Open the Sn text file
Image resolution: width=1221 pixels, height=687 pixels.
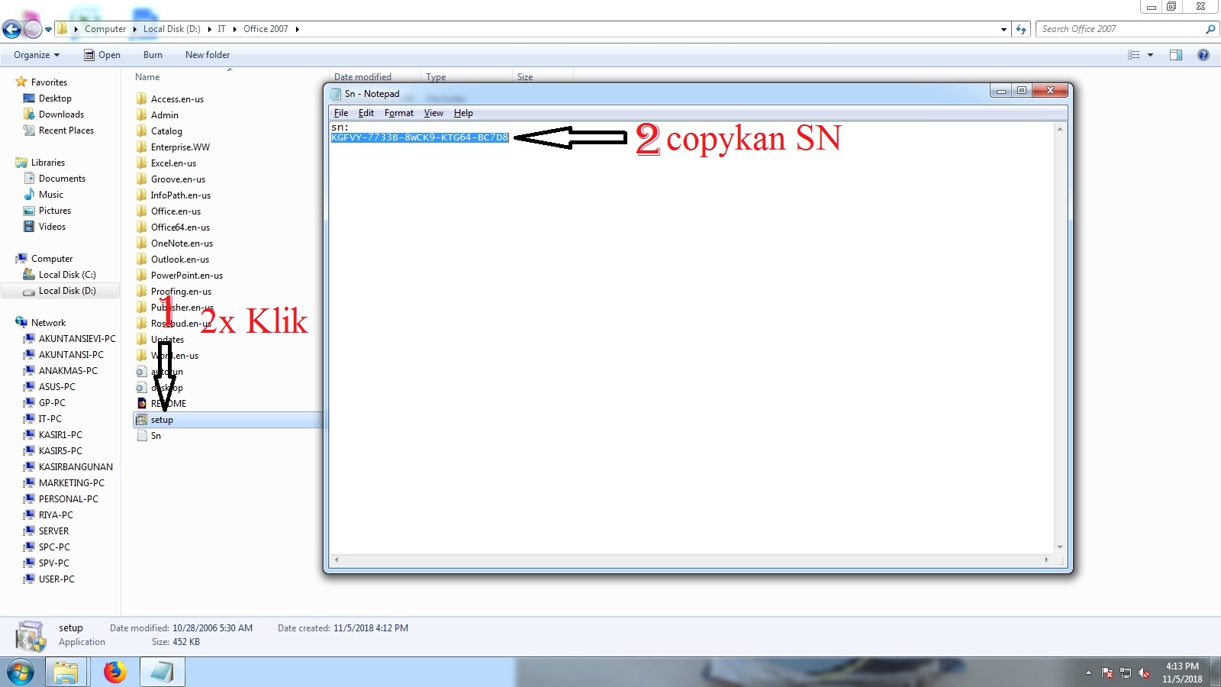tap(156, 435)
